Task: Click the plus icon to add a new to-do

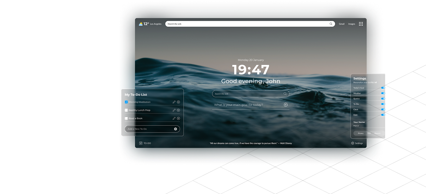Action: [x=175, y=129]
